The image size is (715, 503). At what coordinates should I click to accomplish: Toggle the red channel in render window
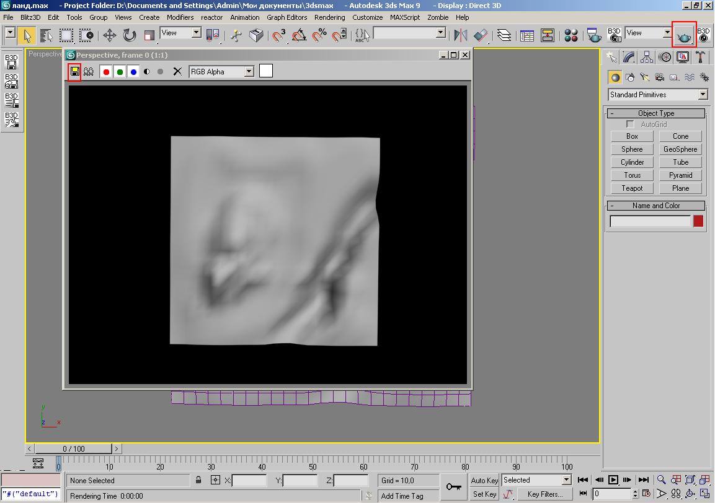point(106,72)
